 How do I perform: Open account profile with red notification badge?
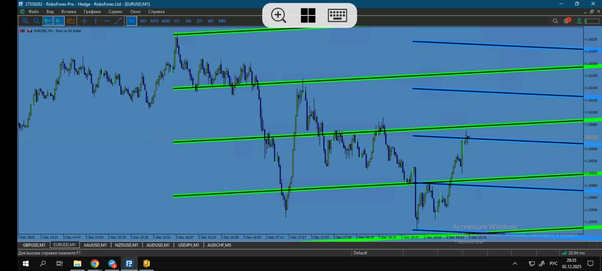tap(567, 21)
